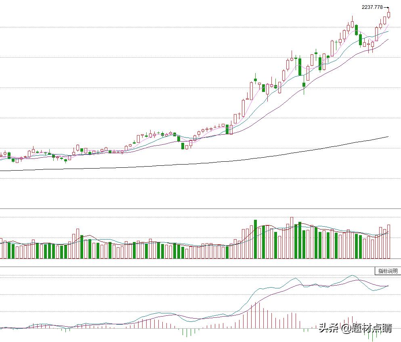Open the 指标说明 indicator description button
This screenshot has width=401, height=342.
tap(388, 271)
